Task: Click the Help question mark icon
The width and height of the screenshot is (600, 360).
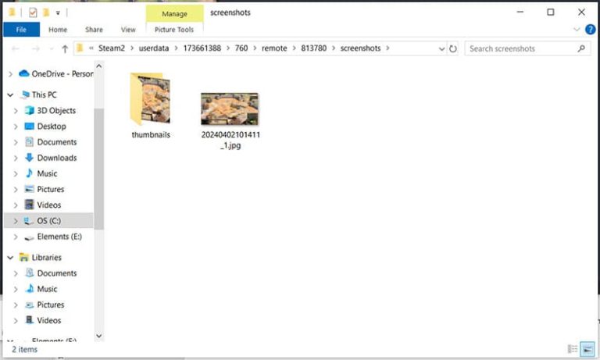Action: [590, 30]
